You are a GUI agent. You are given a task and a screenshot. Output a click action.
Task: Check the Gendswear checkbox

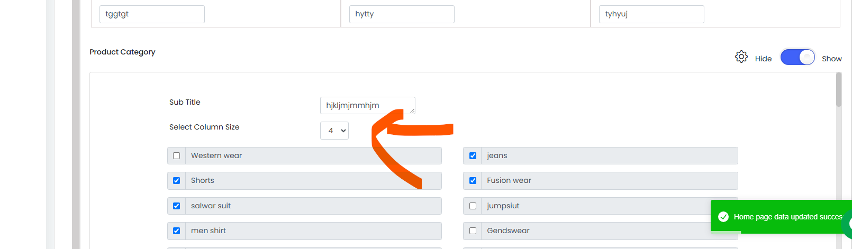pos(473,230)
